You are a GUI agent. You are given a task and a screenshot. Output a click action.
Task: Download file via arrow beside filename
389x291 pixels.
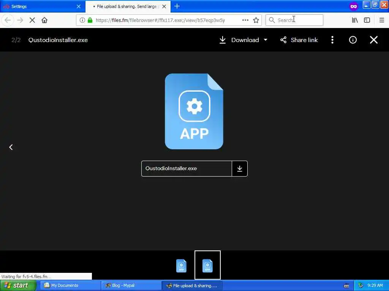(x=240, y=169)
